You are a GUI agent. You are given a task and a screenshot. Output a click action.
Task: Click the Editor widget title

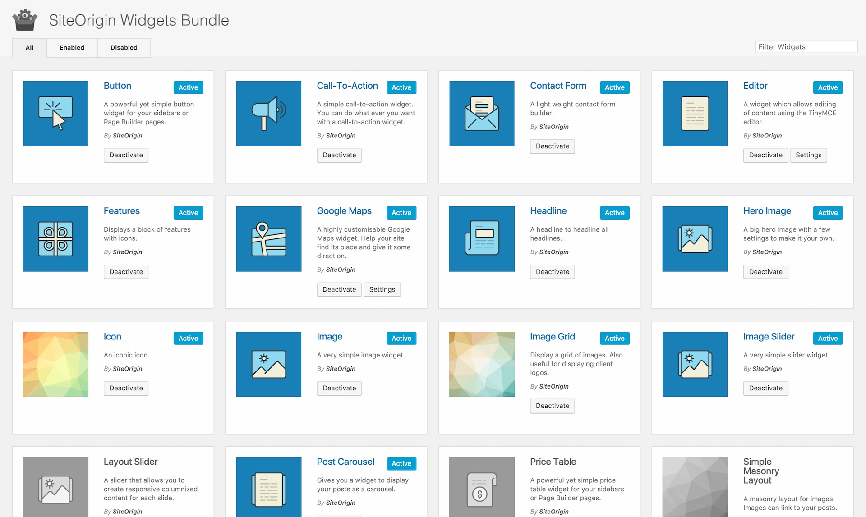[x=755, y=86]
